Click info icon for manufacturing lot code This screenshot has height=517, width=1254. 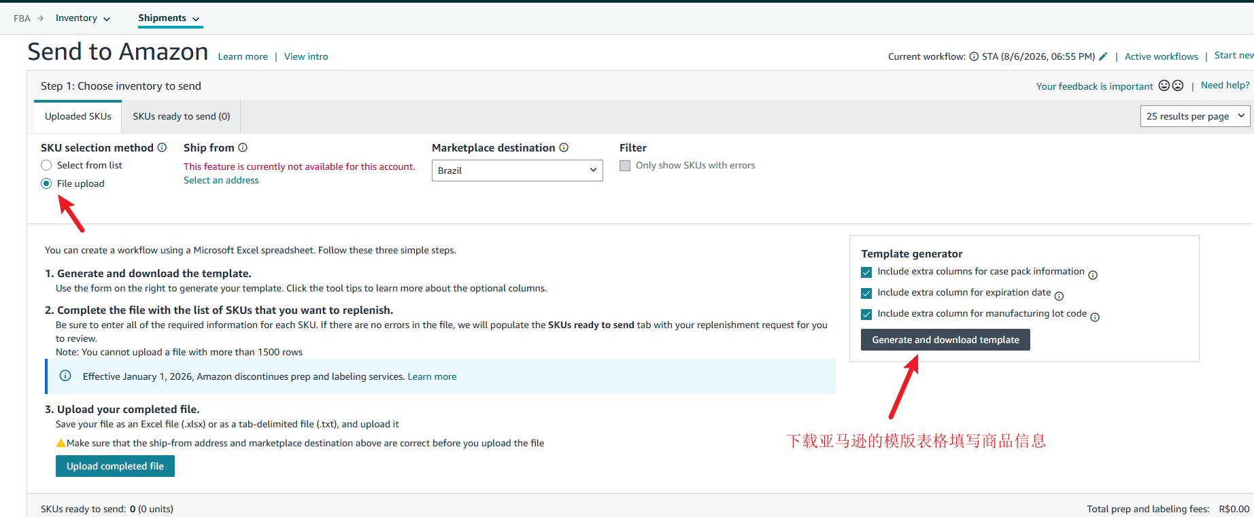coord(1095,317)
